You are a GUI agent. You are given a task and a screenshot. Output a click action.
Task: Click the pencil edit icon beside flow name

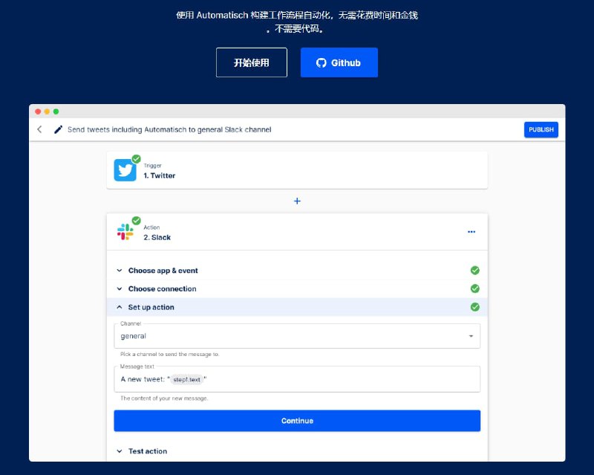click(x=59, y=129)
